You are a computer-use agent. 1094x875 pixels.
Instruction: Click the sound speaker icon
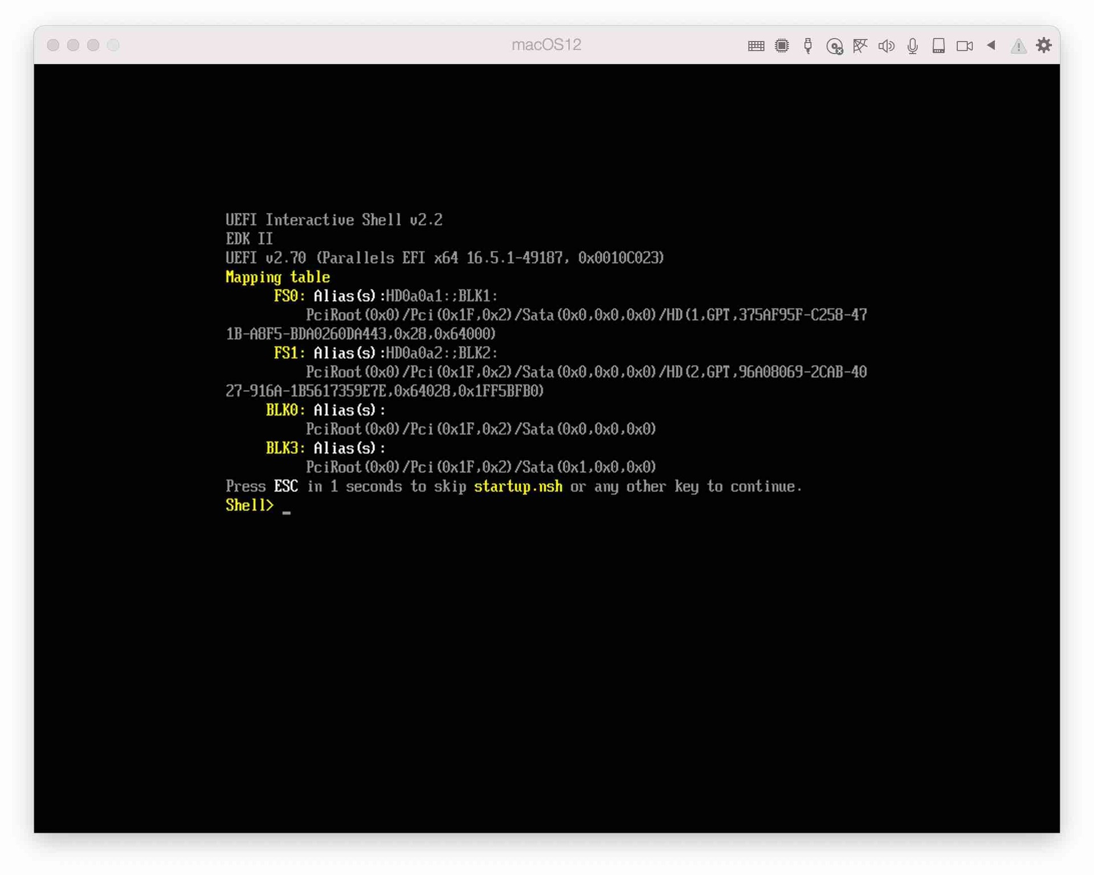pyautogui.click(x=886, y=46)
